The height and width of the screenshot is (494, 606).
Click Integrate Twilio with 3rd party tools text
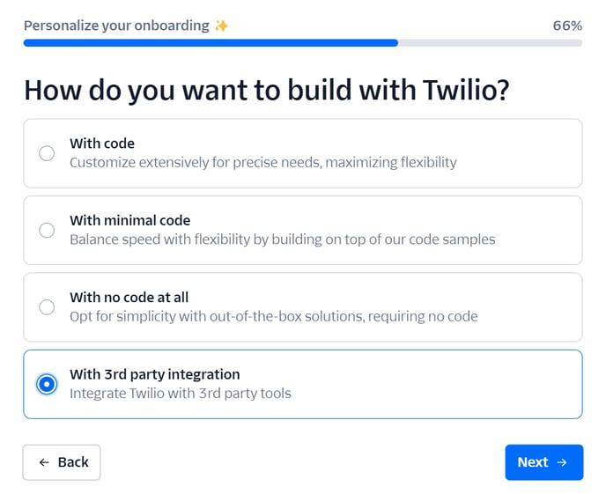coord(181,394)
